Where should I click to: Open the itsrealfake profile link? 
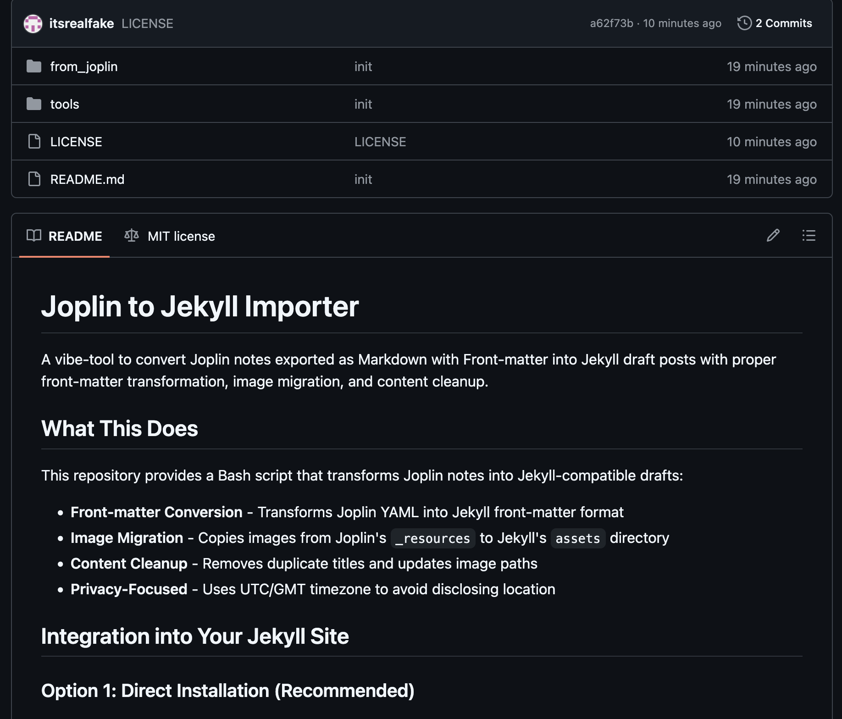82,23
